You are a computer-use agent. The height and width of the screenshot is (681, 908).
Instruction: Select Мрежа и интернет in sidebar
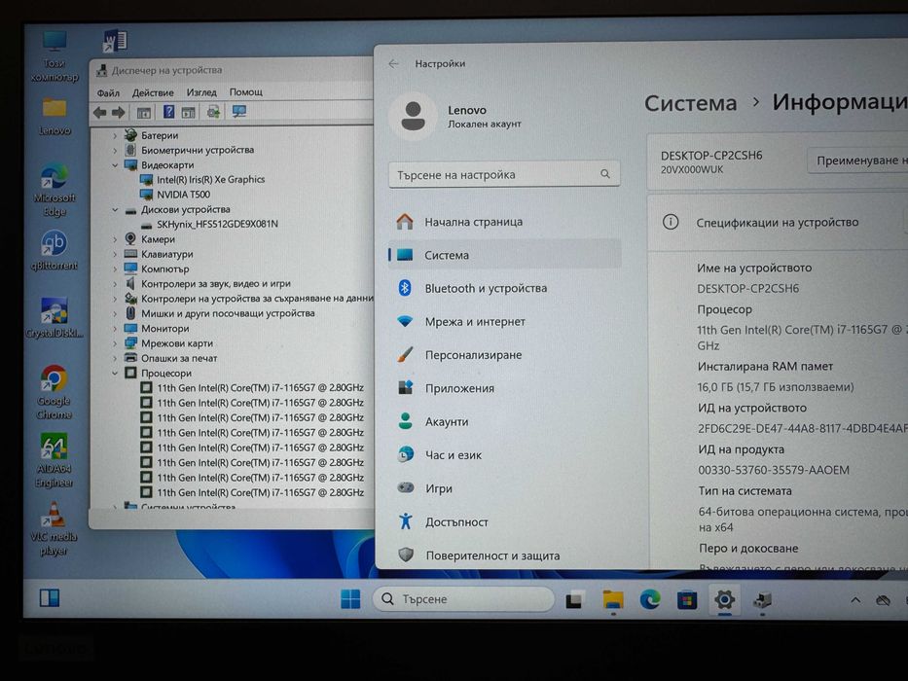click(x=504, y=322)
